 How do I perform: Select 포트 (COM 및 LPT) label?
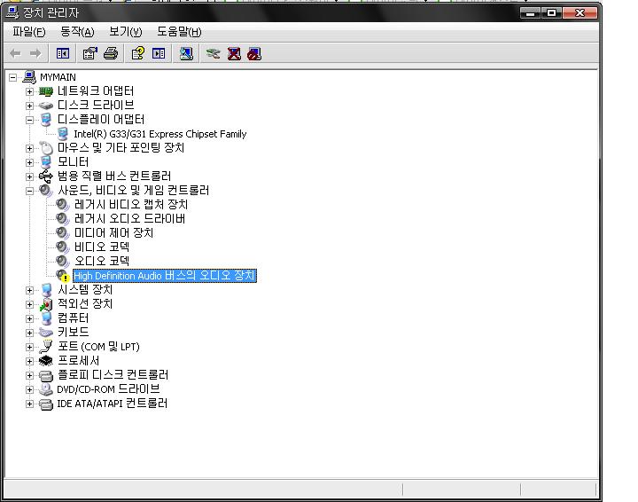point(98,347)
